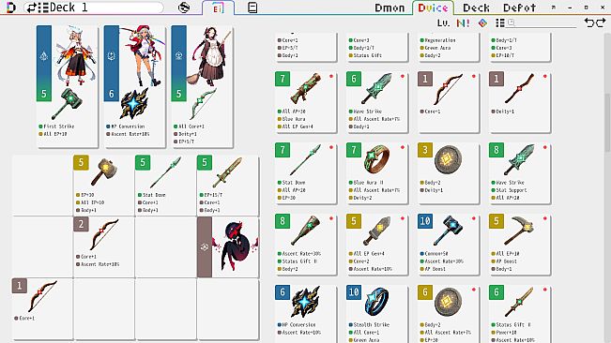The image size is (611, 343).
Task: Pick level 7 Blue Aura II ring
Action: (376, 173)
